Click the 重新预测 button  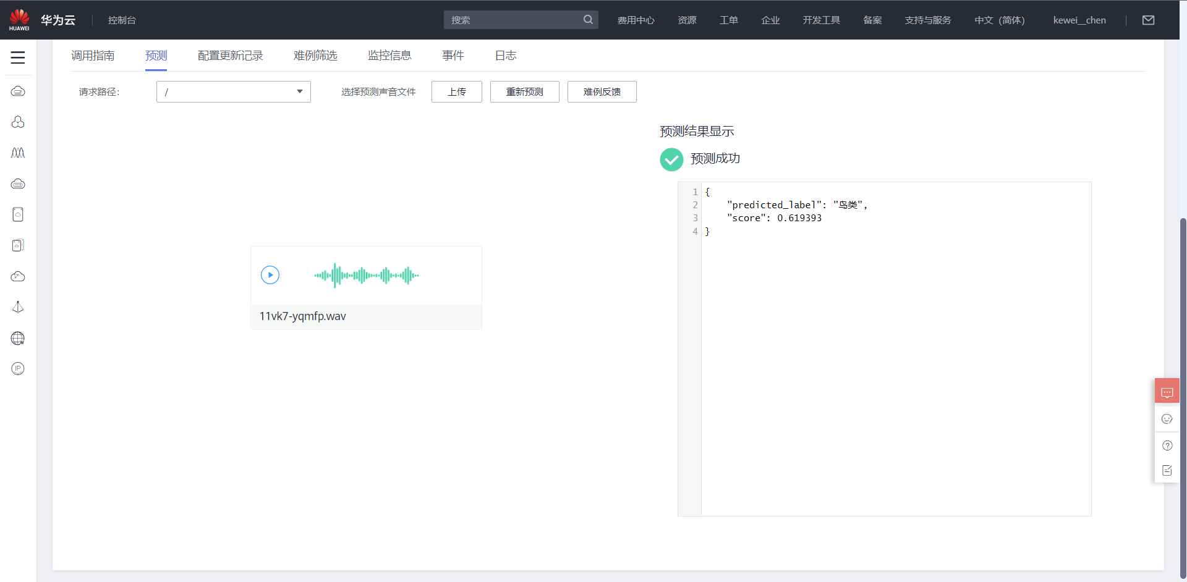pyautogui.click(x=525, y=91)
